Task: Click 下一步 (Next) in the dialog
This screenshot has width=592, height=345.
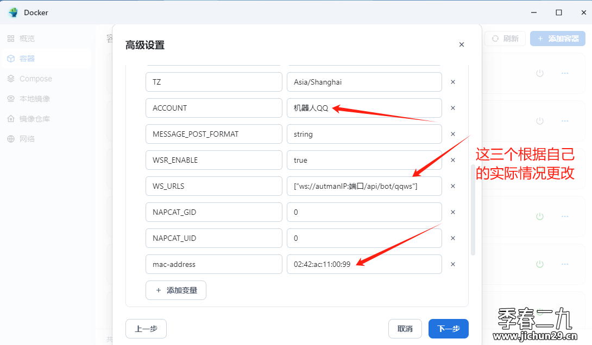Action: click(x=448, y=329)
